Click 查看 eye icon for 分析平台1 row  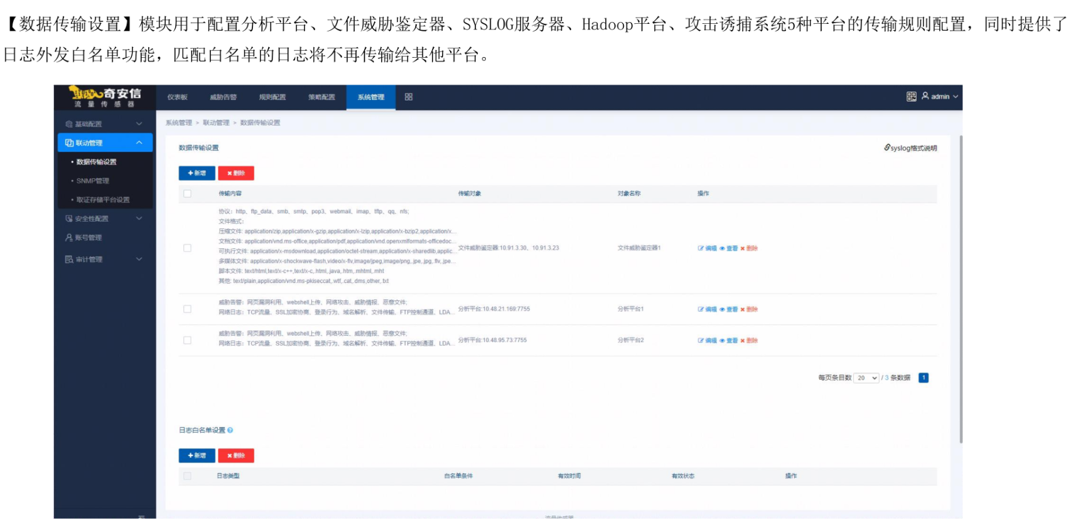point(722,309)
